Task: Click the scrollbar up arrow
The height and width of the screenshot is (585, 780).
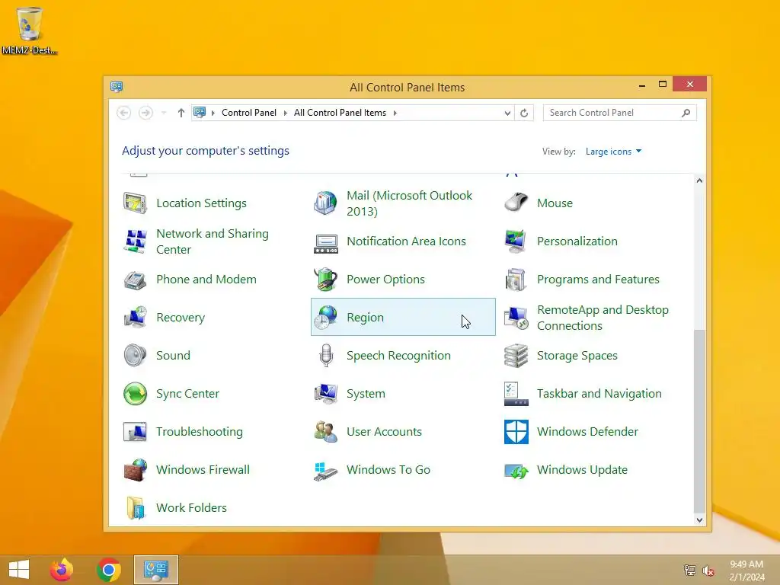Action: click(x=699, y=181)
